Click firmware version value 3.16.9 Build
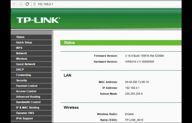The image size is (192, 123). (145, 56)
